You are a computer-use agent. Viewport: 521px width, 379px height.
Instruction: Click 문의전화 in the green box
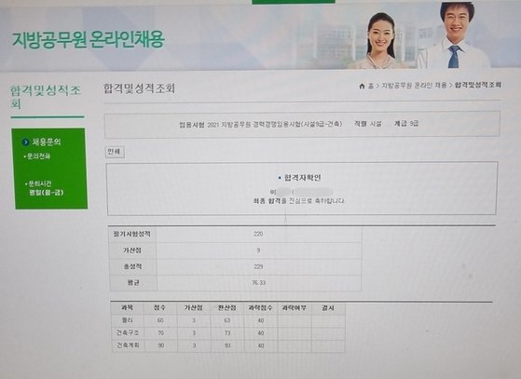pos(38,156)
